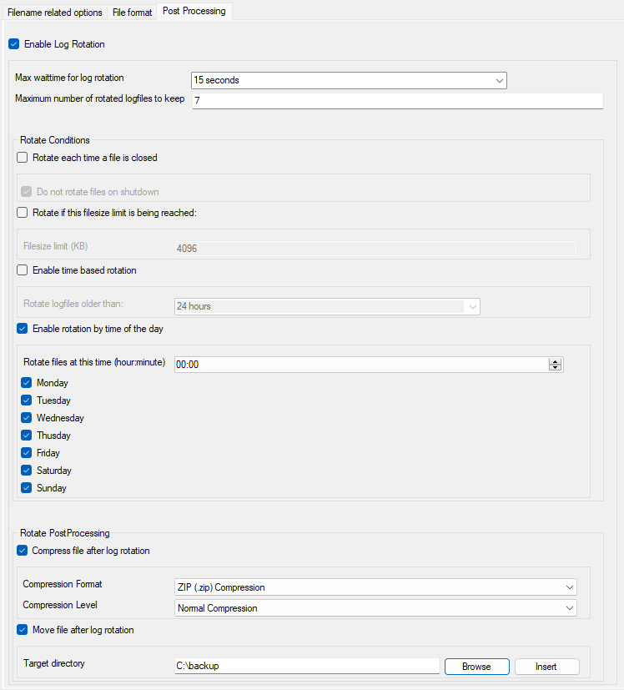Enable rotating each time a file is closed
Screen dimensions: 624x690
click(21, 157)
